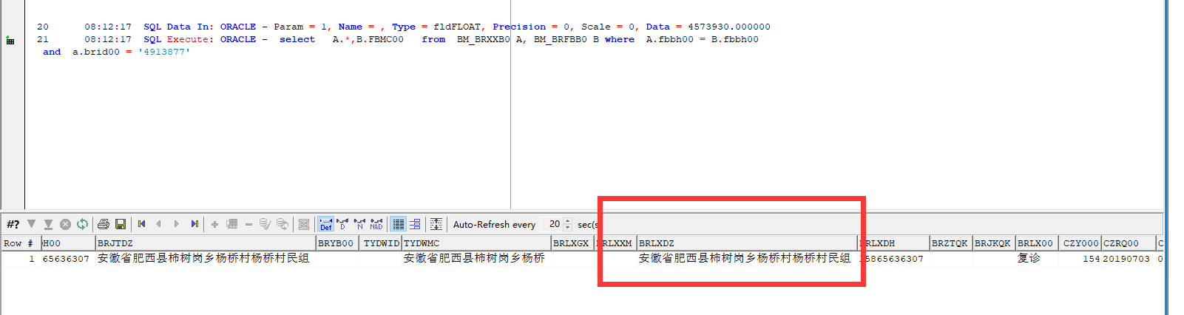Screen dimensions: 1184x315
Task: Select the cell showing 20190703
Action: point(1127,259)
